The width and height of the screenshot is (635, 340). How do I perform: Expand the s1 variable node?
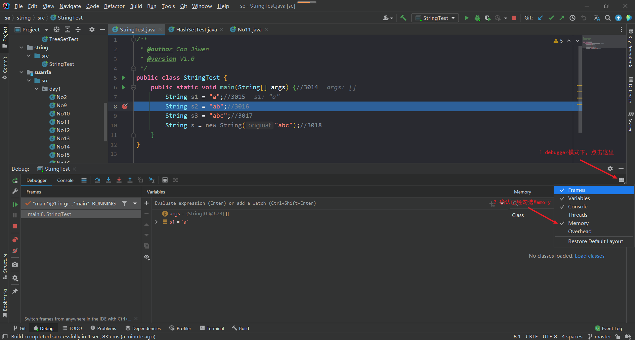pos(156,222)
